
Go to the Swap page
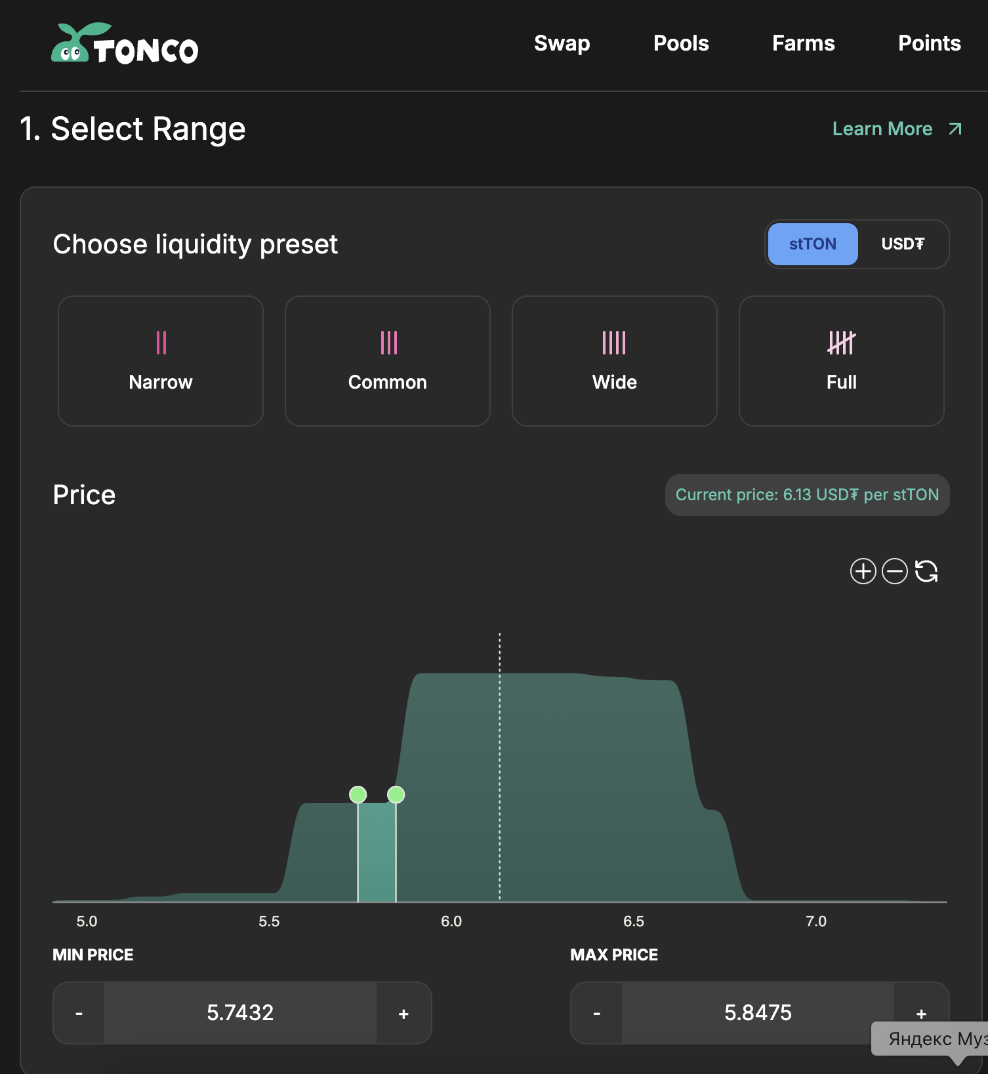tap(562, 43)
